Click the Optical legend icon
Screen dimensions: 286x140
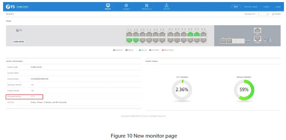pos(126,50)
